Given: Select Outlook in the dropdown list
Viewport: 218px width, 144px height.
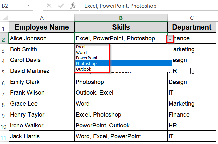Looking at the screenshot, I should 83,69.
